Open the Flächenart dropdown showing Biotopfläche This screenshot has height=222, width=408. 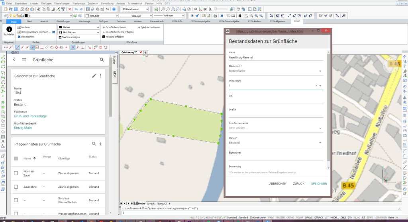tap(276, 71)
